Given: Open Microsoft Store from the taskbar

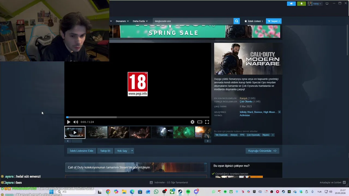Looking at the screenshot, I should tap(140, 192).
